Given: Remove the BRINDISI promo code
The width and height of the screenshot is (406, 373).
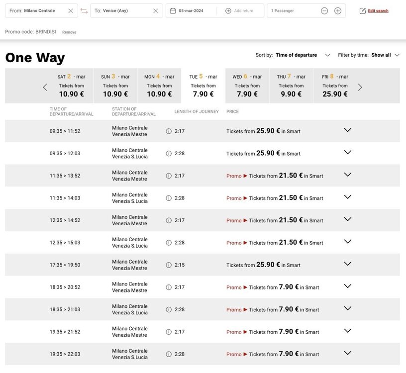Looking at the screenshot, I should (69, 32).
